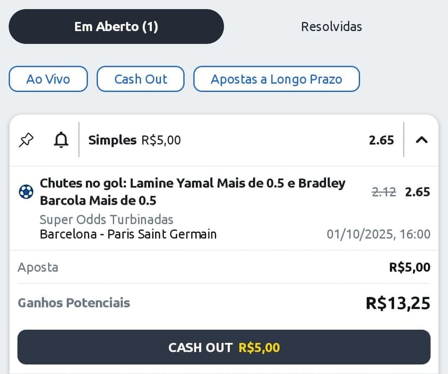Collapse the bet card via the chevron
448x374 pixels.
pyautogui.click(x=421, y=140)
